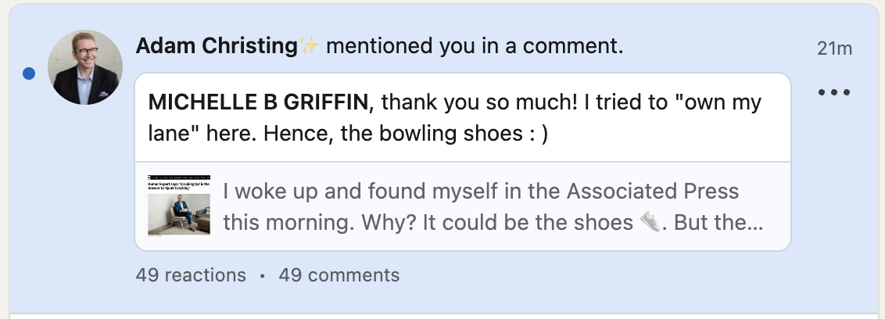Click the "thank you so much!" phrase
Image resolution: width=885 pixels, height=319 pixels.
(450, 102)
